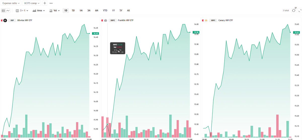
Task: Click the 15.90 axis label on Bitwise chart
Action: (x=95, y=129)
